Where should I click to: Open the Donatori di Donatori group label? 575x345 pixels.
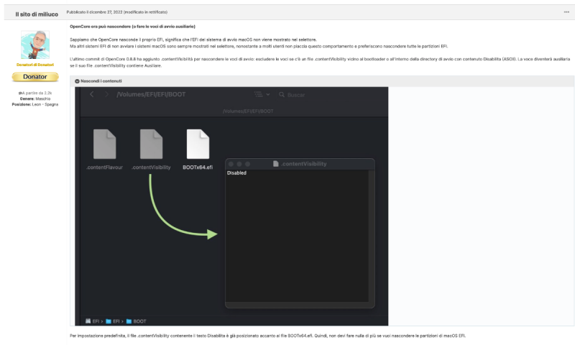tap(35, 65)
